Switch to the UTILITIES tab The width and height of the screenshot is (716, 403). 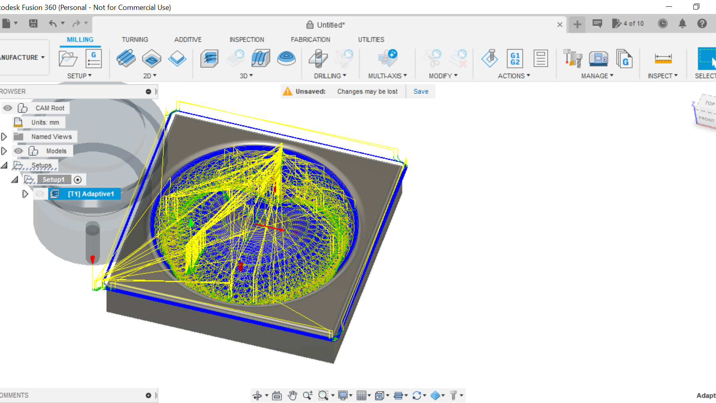[371, 40]
